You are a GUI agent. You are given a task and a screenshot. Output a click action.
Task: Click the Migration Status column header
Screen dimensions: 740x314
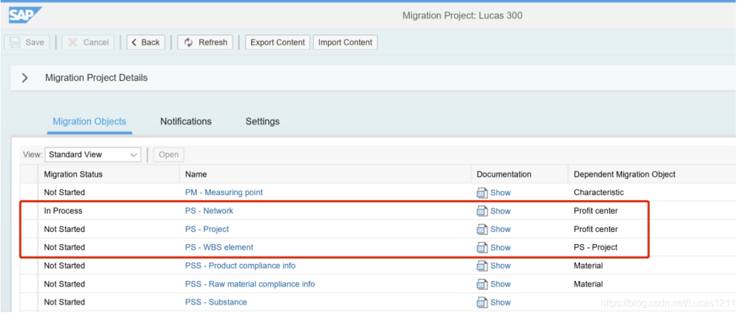click(109, 174)
